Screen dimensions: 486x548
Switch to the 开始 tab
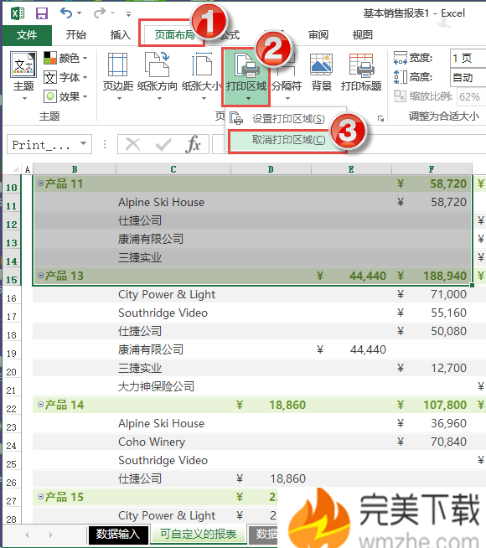pos(75,34)
